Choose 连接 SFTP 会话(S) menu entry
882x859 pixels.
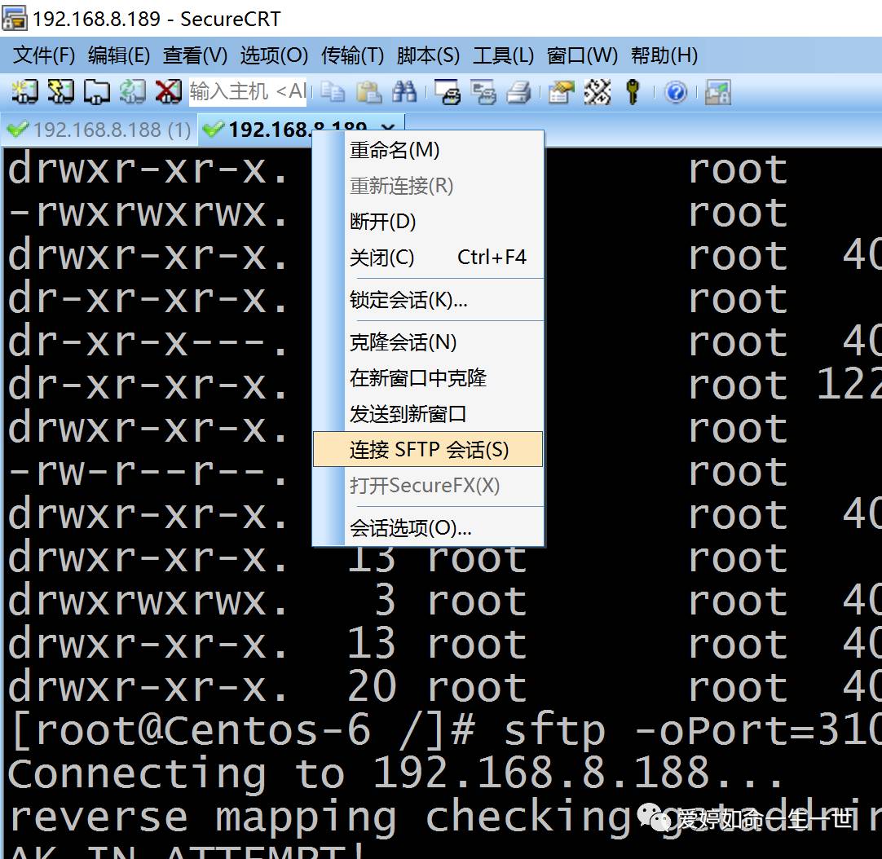(428, 450)
